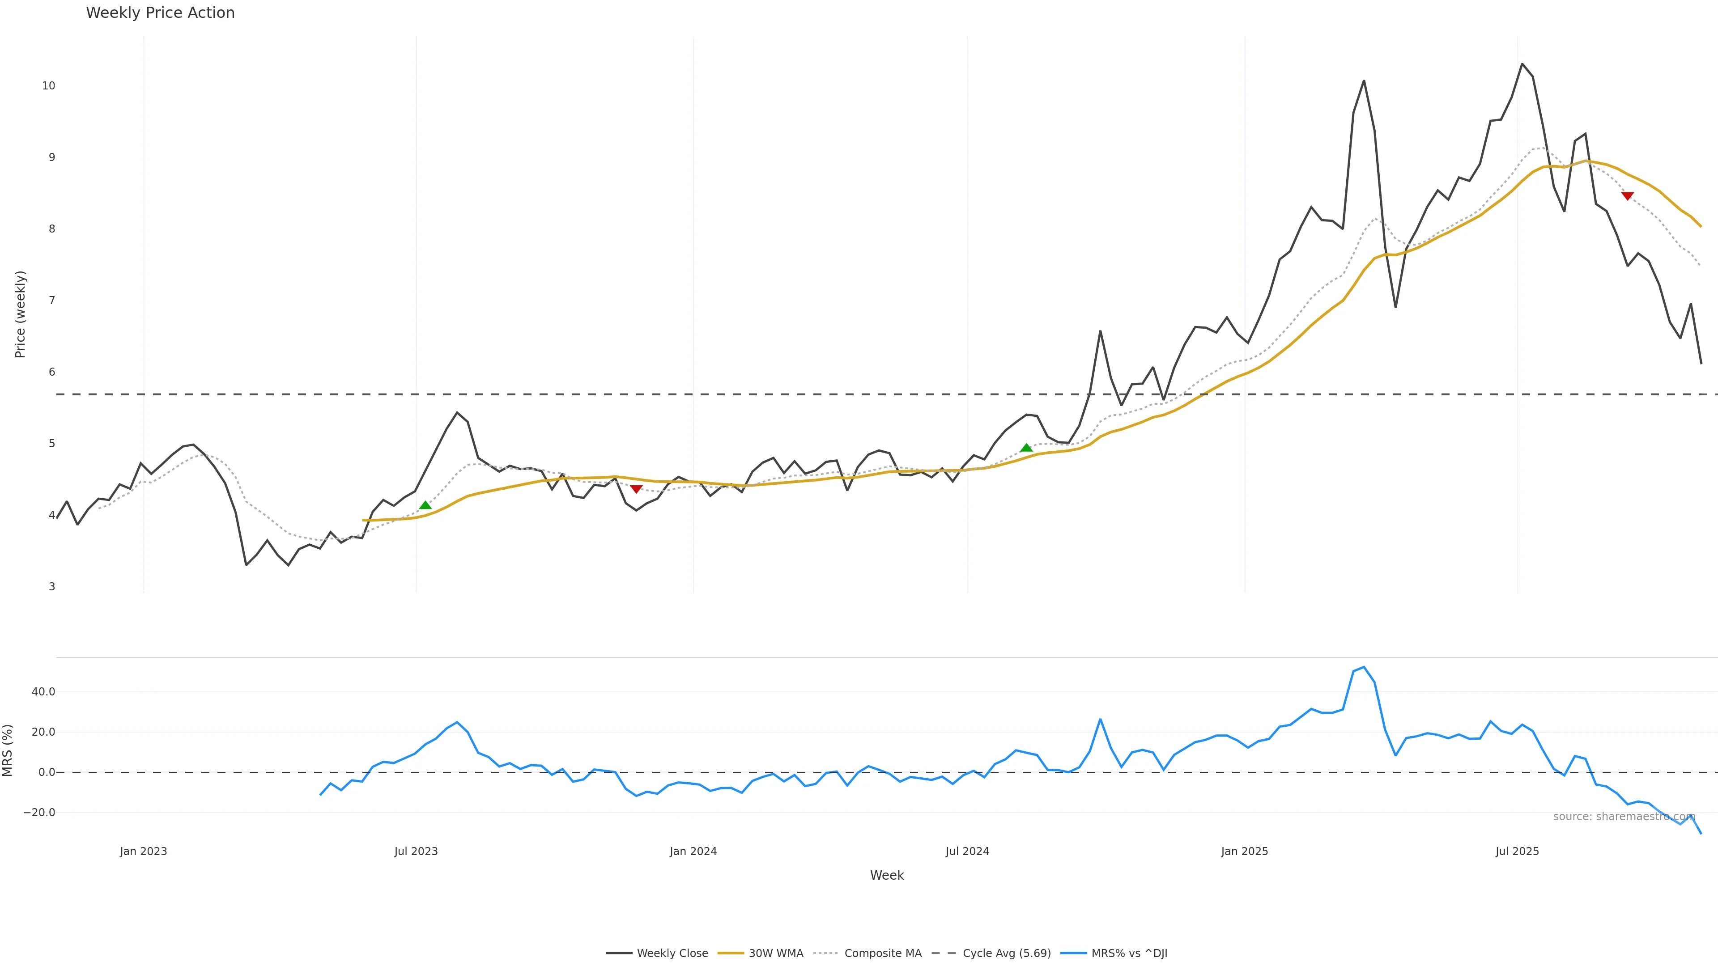The height and width of the screenshot is (966, 1718).
Task: Toggle Cycle Avg (5.69) legend label
Action: [1006, 953]
